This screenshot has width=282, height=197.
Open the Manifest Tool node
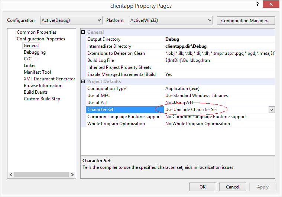click(37, 72)
